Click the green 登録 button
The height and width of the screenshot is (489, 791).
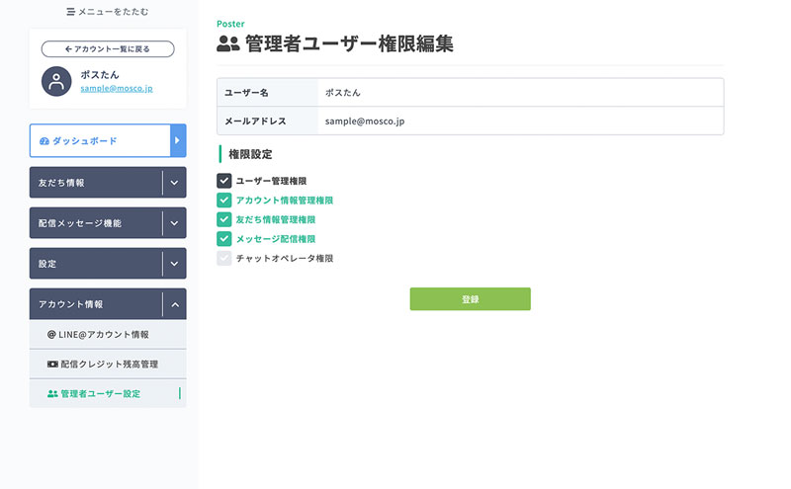471,299
